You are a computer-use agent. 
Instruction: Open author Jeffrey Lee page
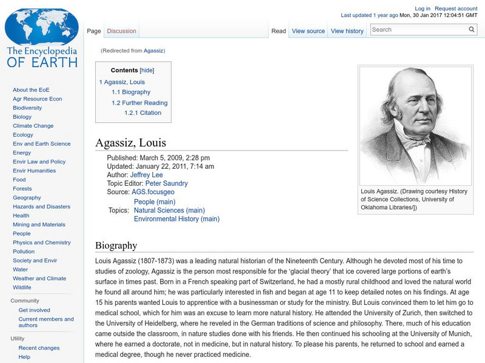(x=146, y=175)
